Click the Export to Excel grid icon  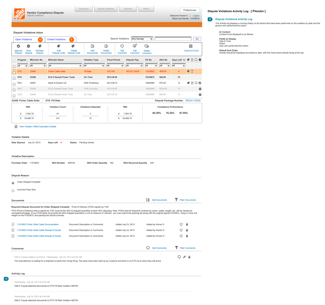pos(191,46)
